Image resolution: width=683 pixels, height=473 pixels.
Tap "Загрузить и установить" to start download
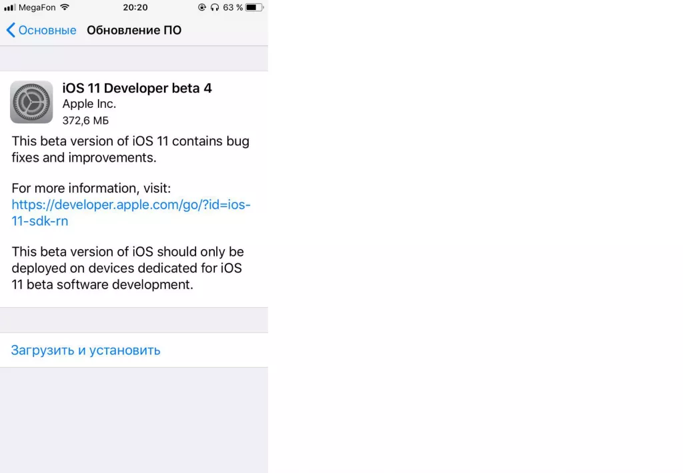[85, 350]
